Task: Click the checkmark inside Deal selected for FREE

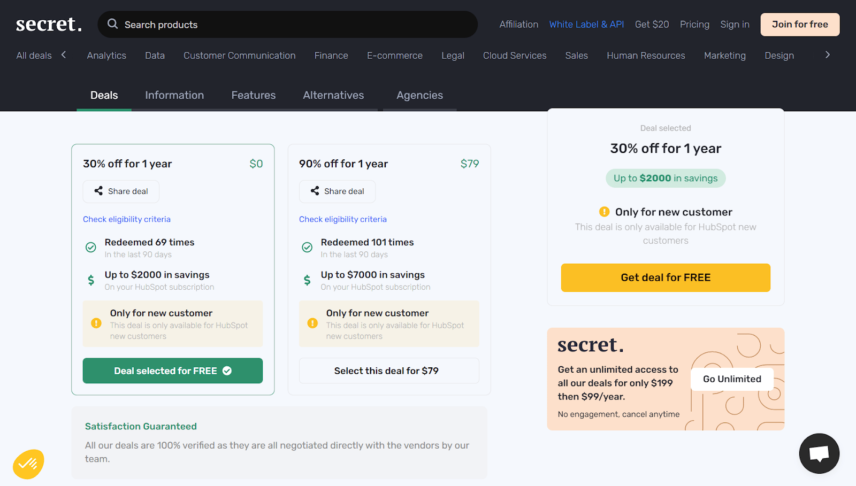Action: (x=227, y=371)
